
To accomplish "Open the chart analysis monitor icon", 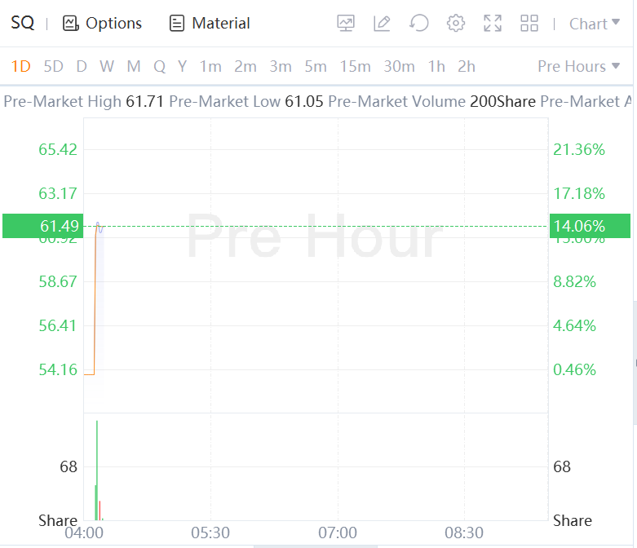I will coord(346,24).
